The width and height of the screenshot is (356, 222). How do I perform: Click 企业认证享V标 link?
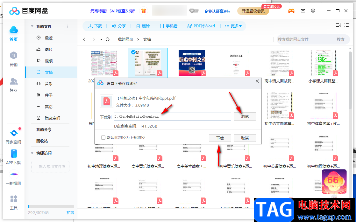217,11
